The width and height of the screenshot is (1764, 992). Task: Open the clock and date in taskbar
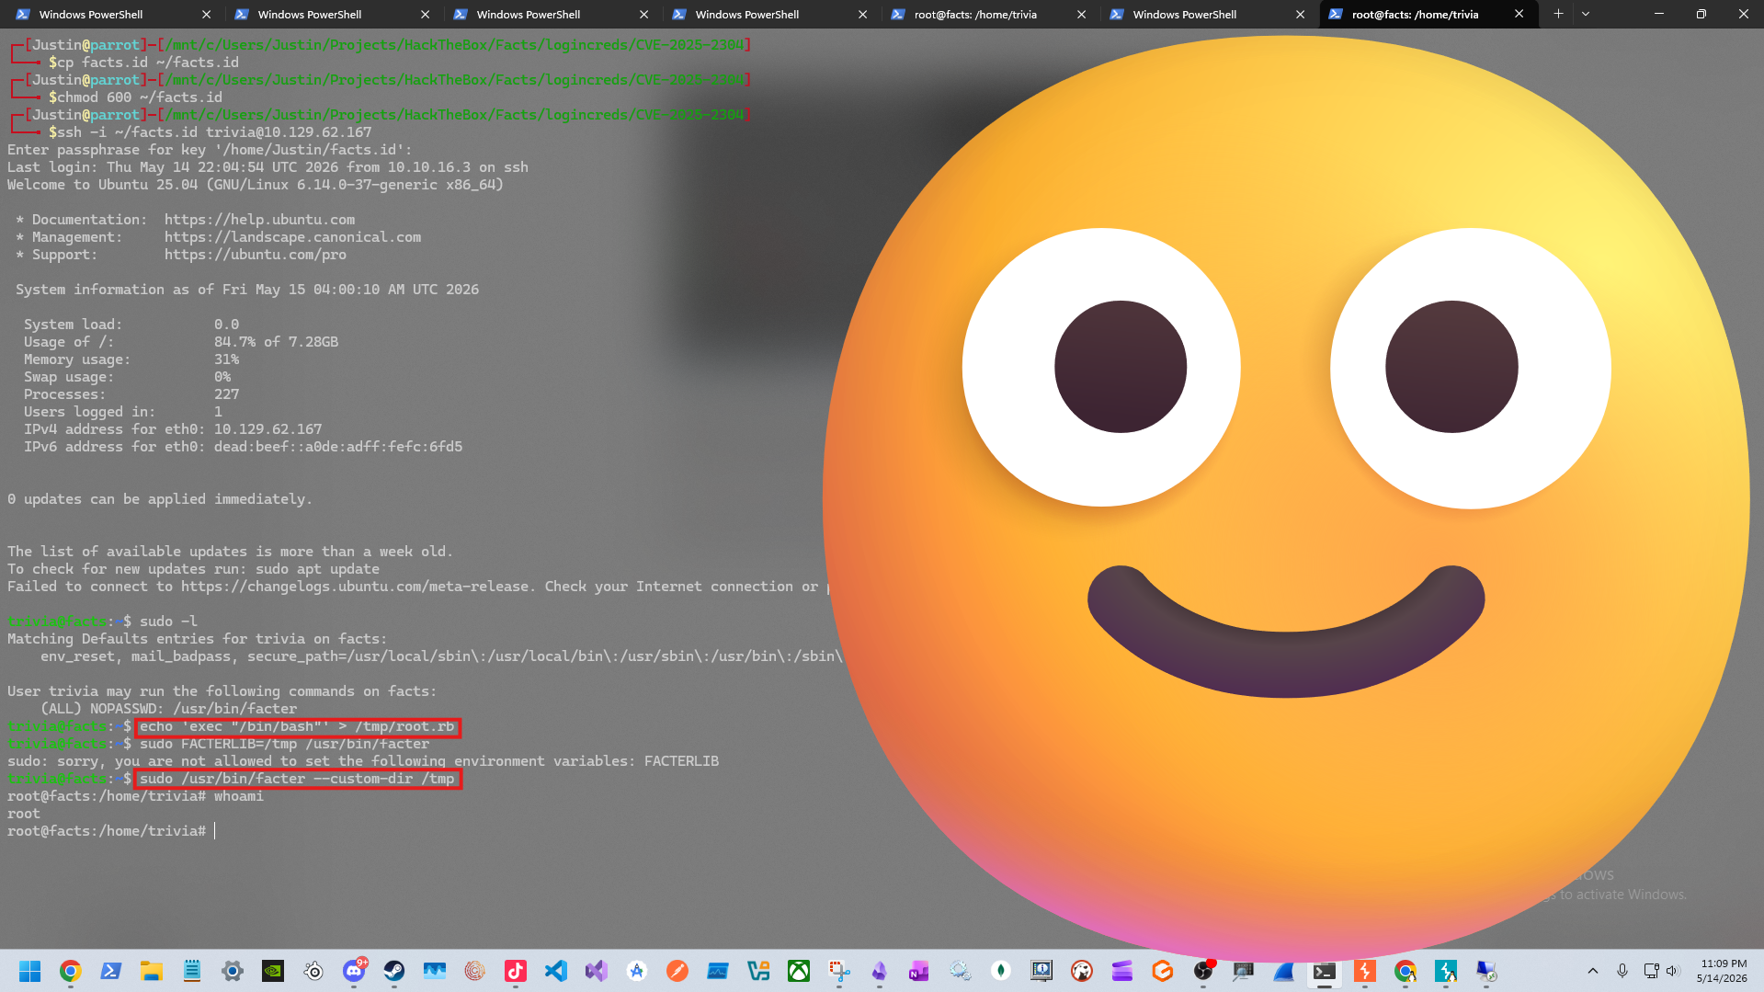point(1722,971)
